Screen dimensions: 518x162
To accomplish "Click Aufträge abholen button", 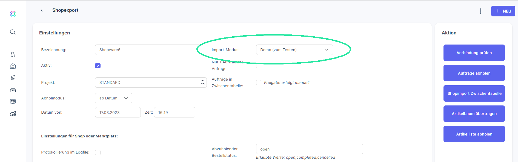I will click(474, 73).
